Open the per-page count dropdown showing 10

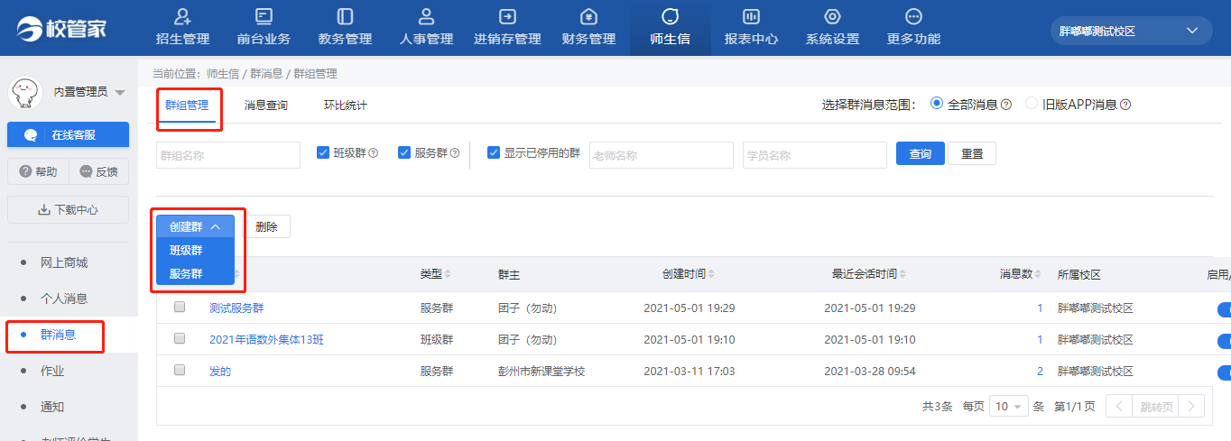[x=1009, y=406]
